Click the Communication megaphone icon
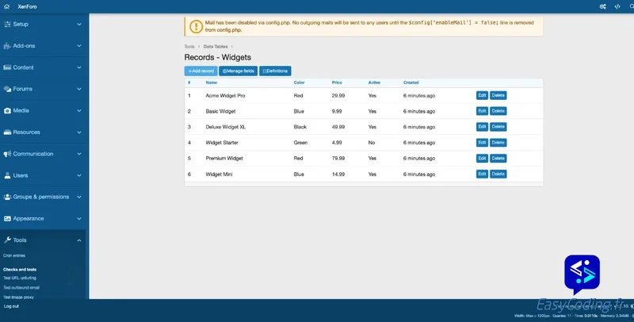This screenshot has width=634, height=322. tap(7, 154)
